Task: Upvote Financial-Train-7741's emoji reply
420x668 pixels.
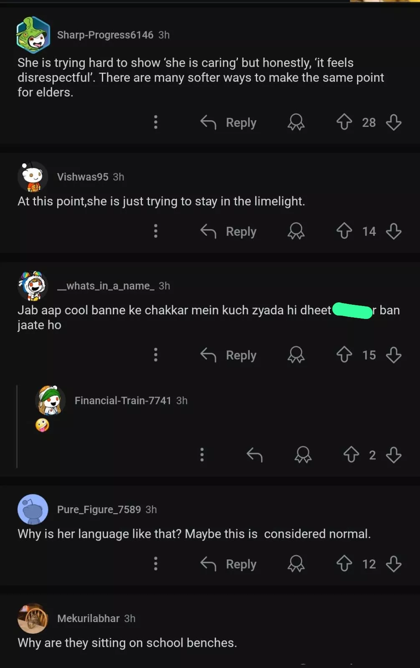Action: coord(351,455)
